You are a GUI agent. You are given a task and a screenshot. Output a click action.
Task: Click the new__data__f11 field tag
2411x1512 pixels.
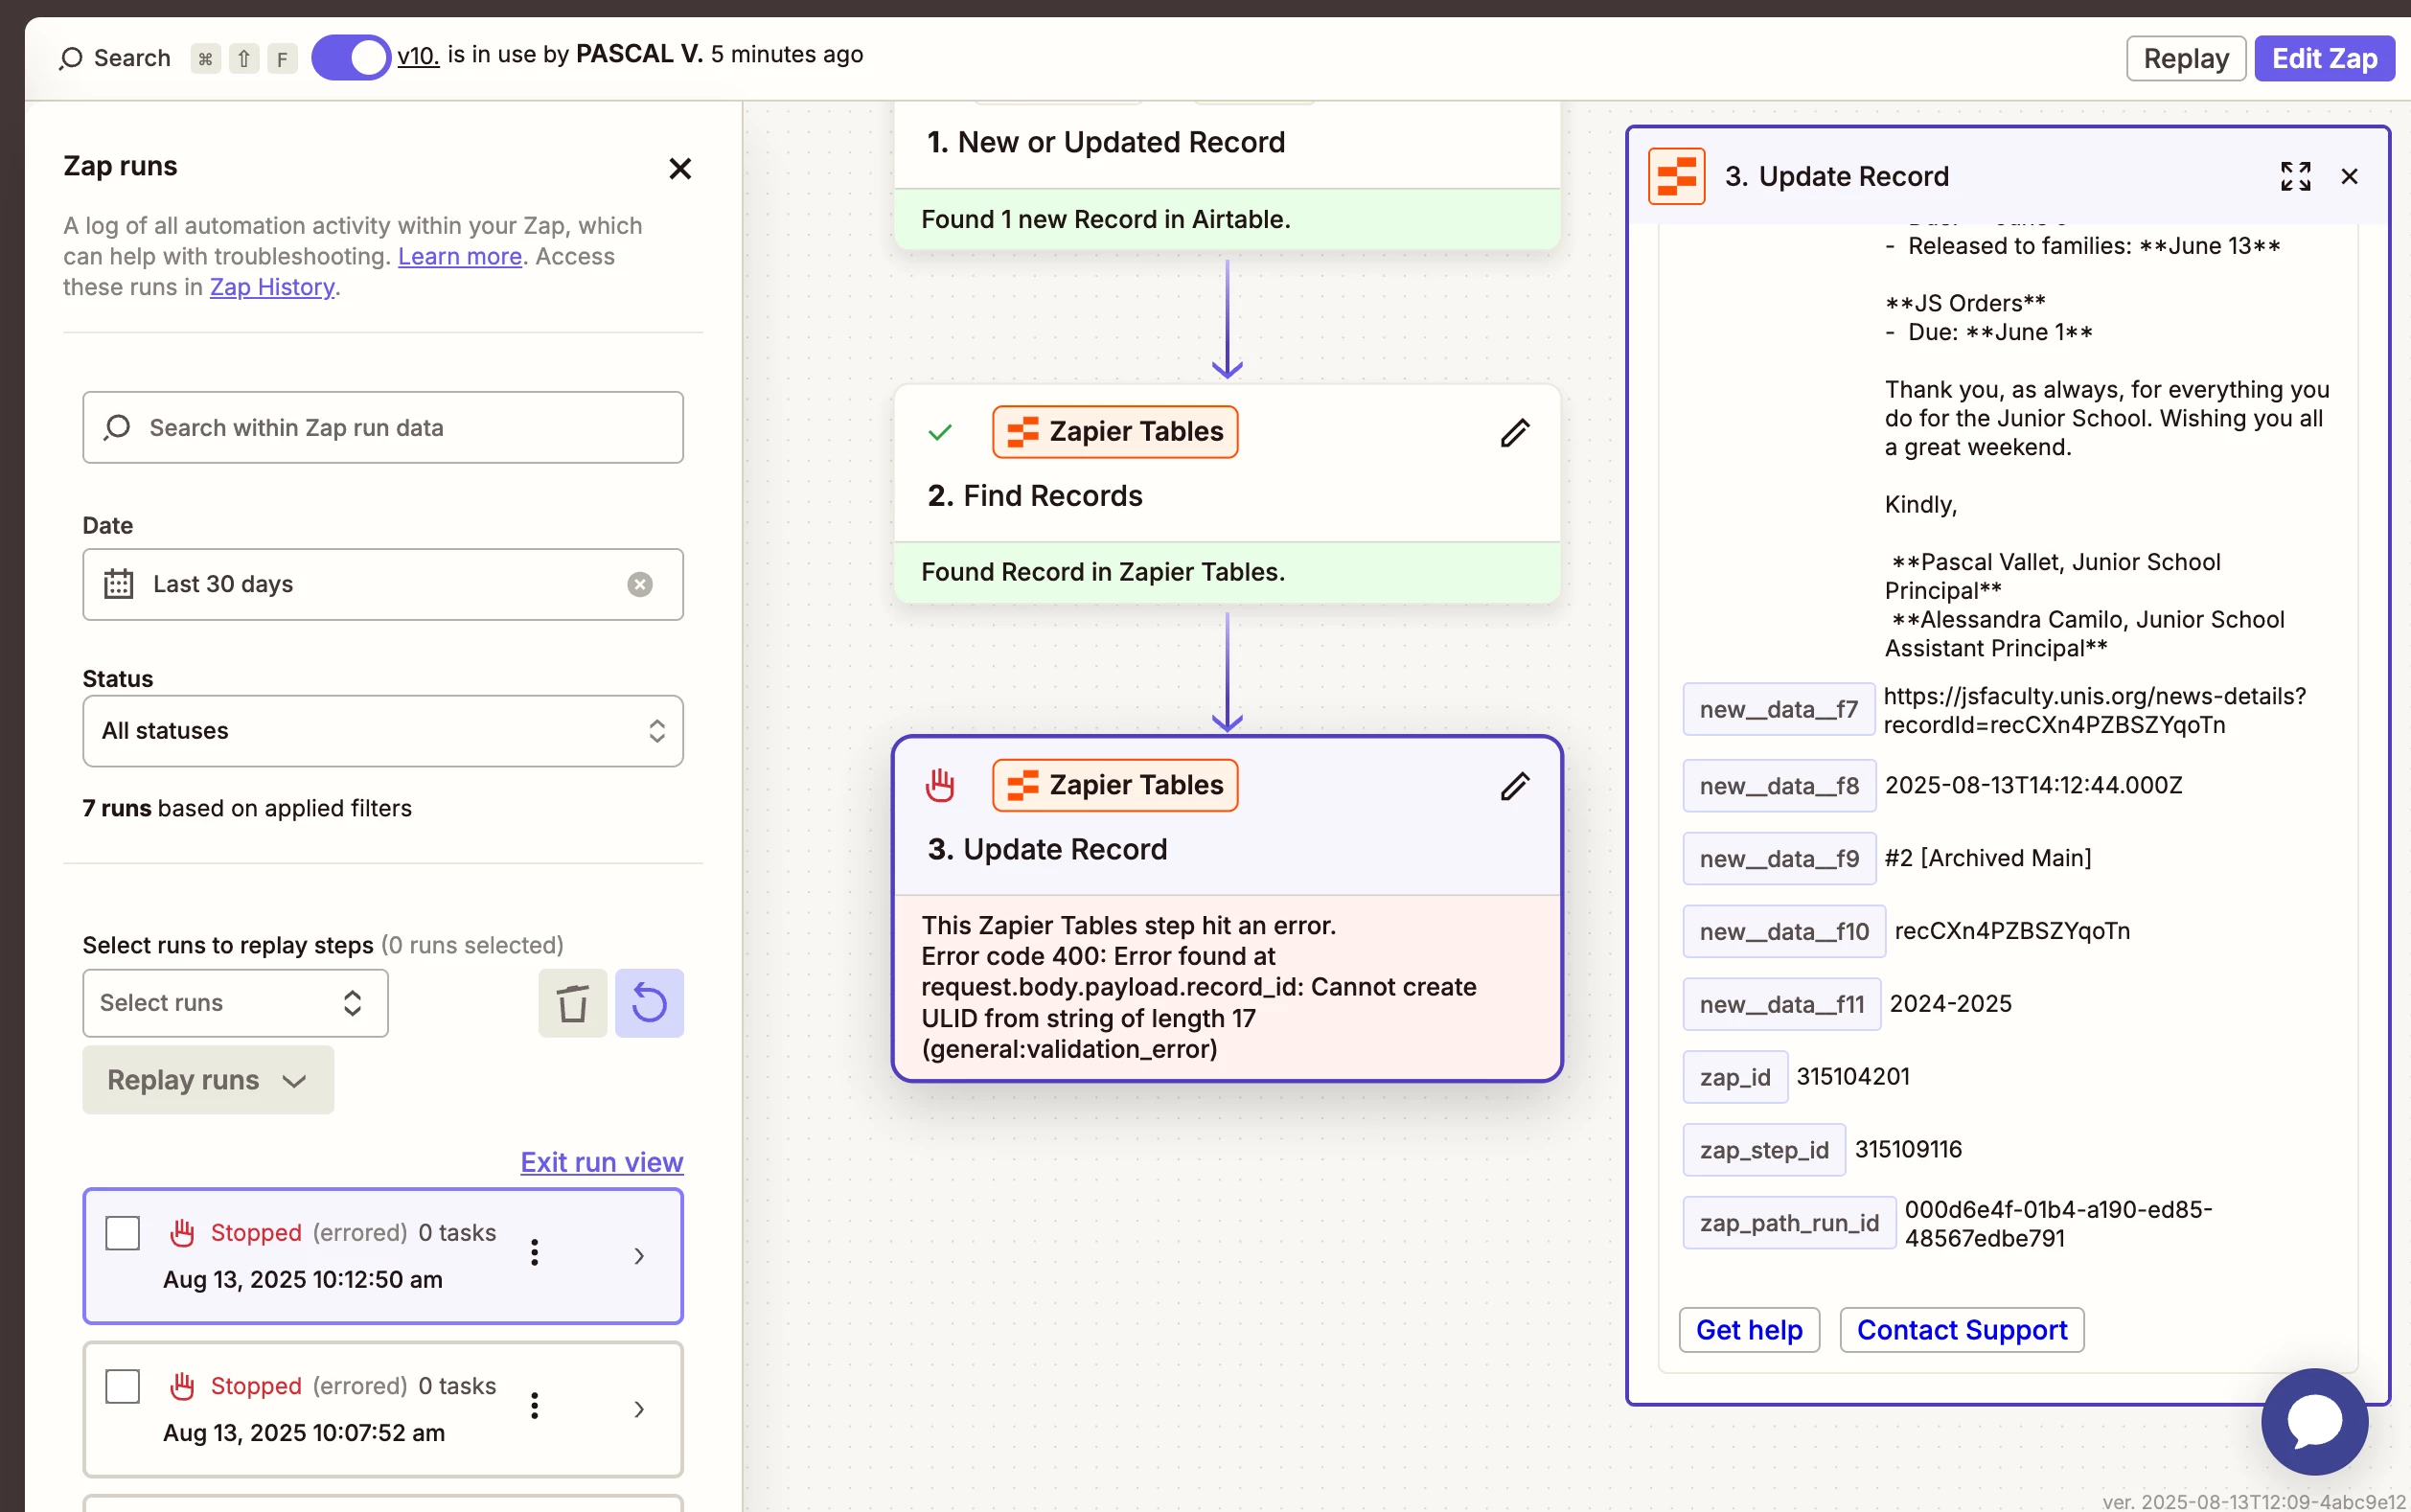[1781, 1005]
